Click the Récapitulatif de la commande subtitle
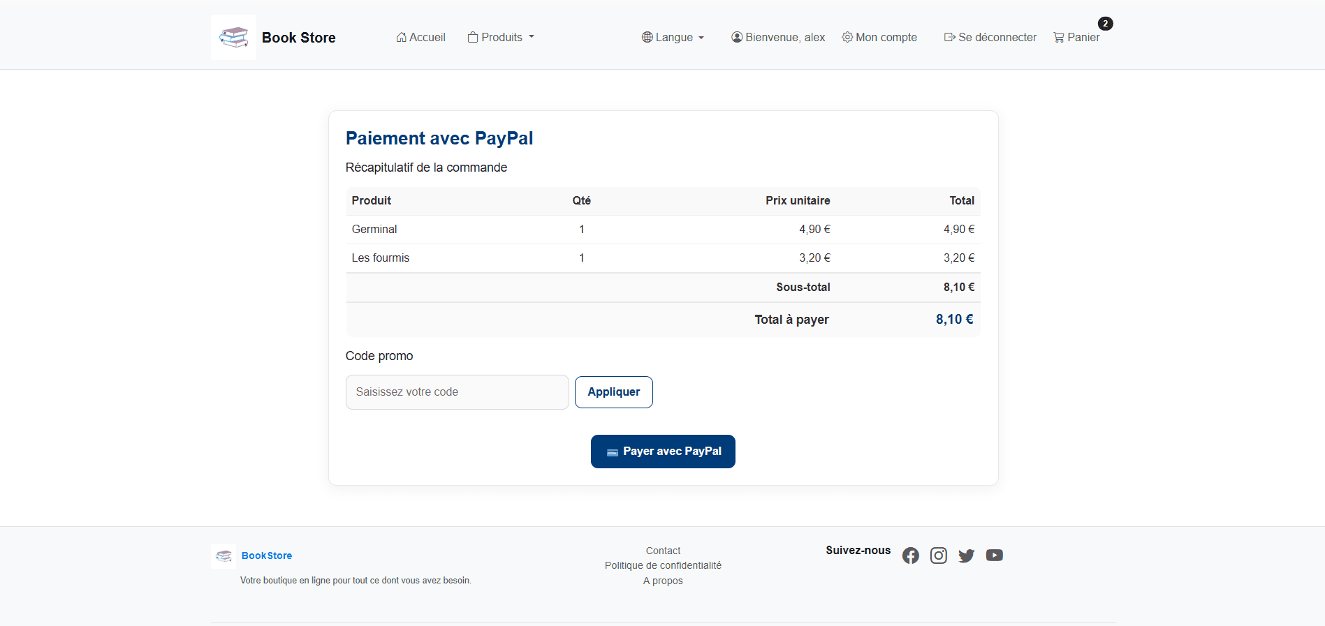 426,167
